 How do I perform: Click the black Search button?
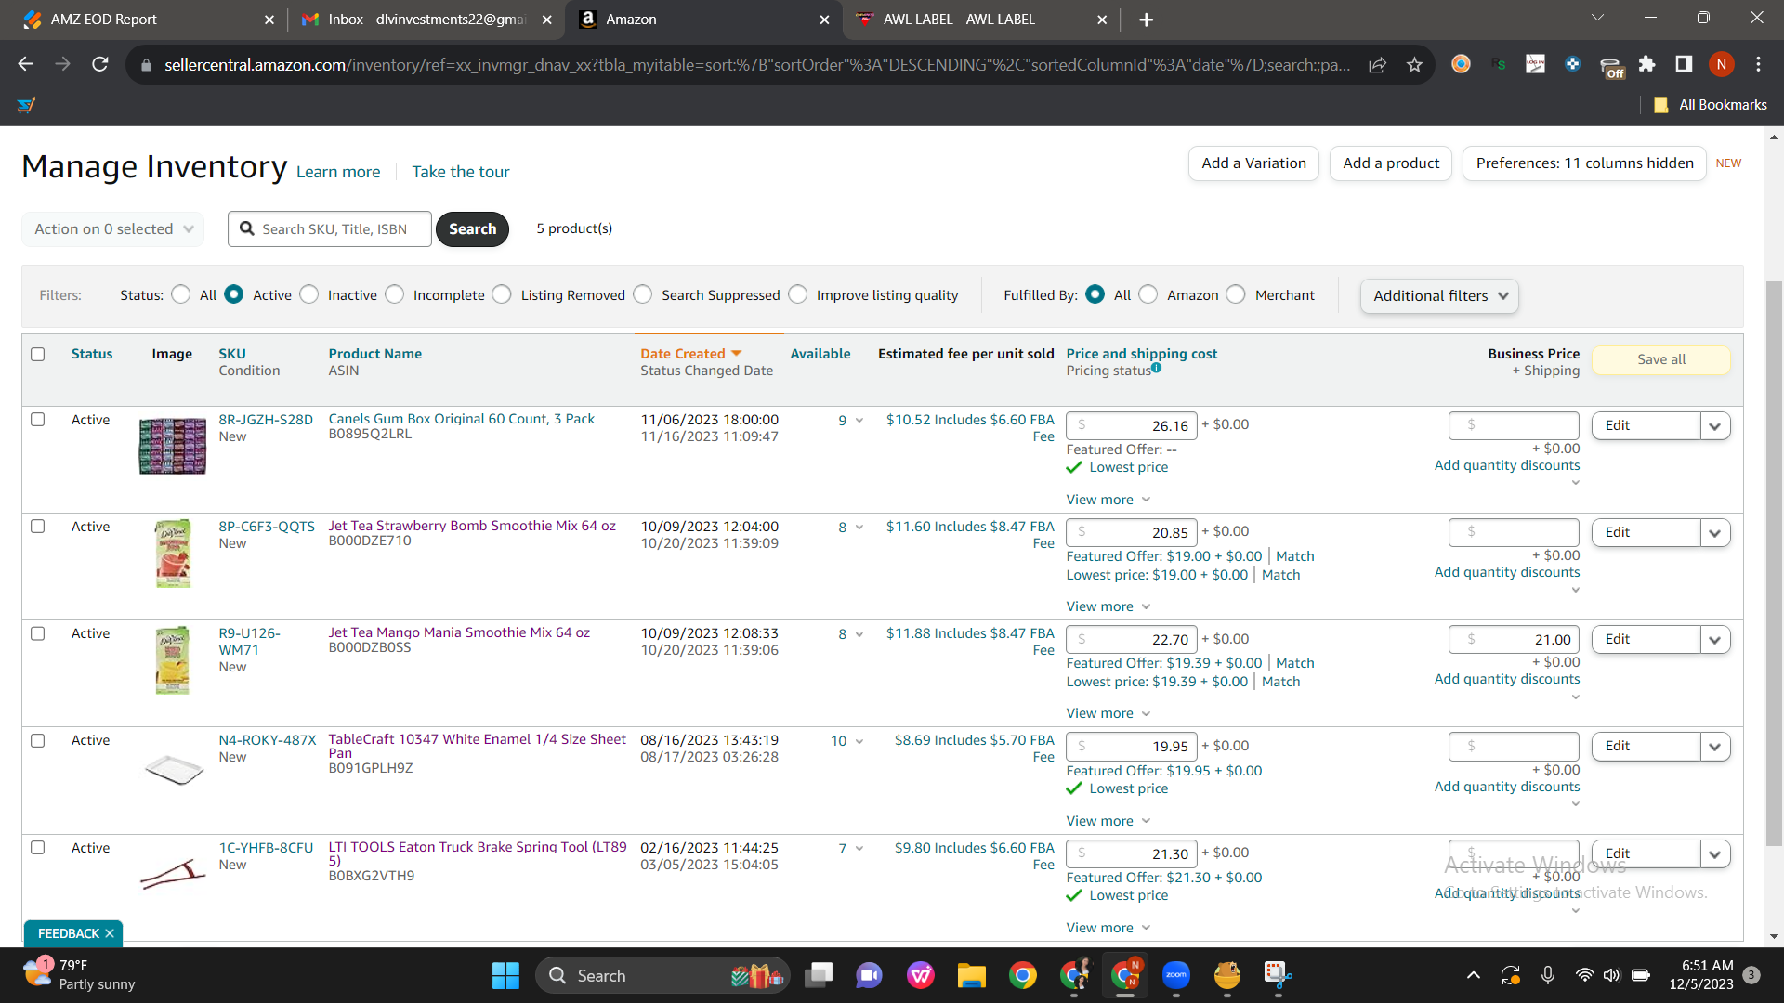click(x=473, y=228)
